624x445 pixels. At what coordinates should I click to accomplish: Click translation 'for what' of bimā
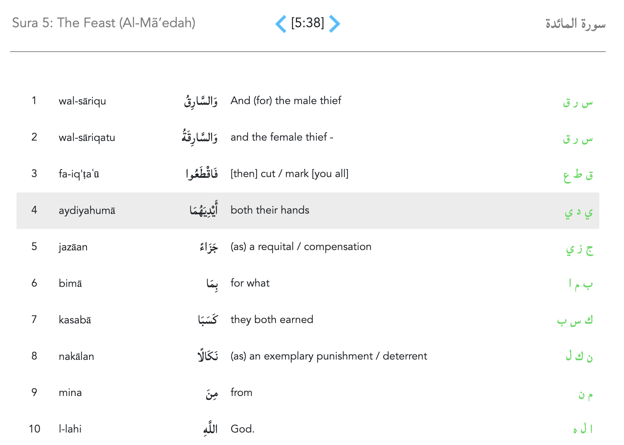[250, 283]
